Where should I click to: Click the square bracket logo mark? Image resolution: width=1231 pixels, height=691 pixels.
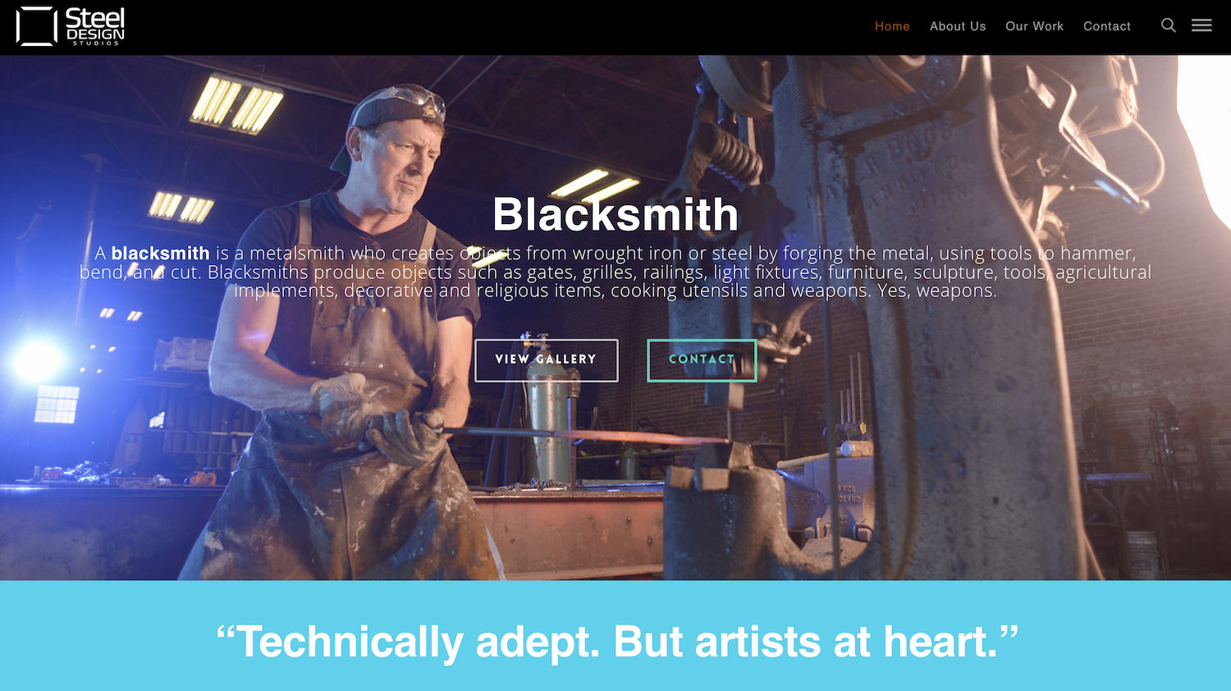click(36, 26)
